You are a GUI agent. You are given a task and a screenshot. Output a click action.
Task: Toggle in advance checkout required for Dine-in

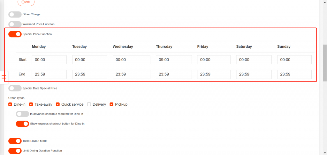tap(22, 114)
